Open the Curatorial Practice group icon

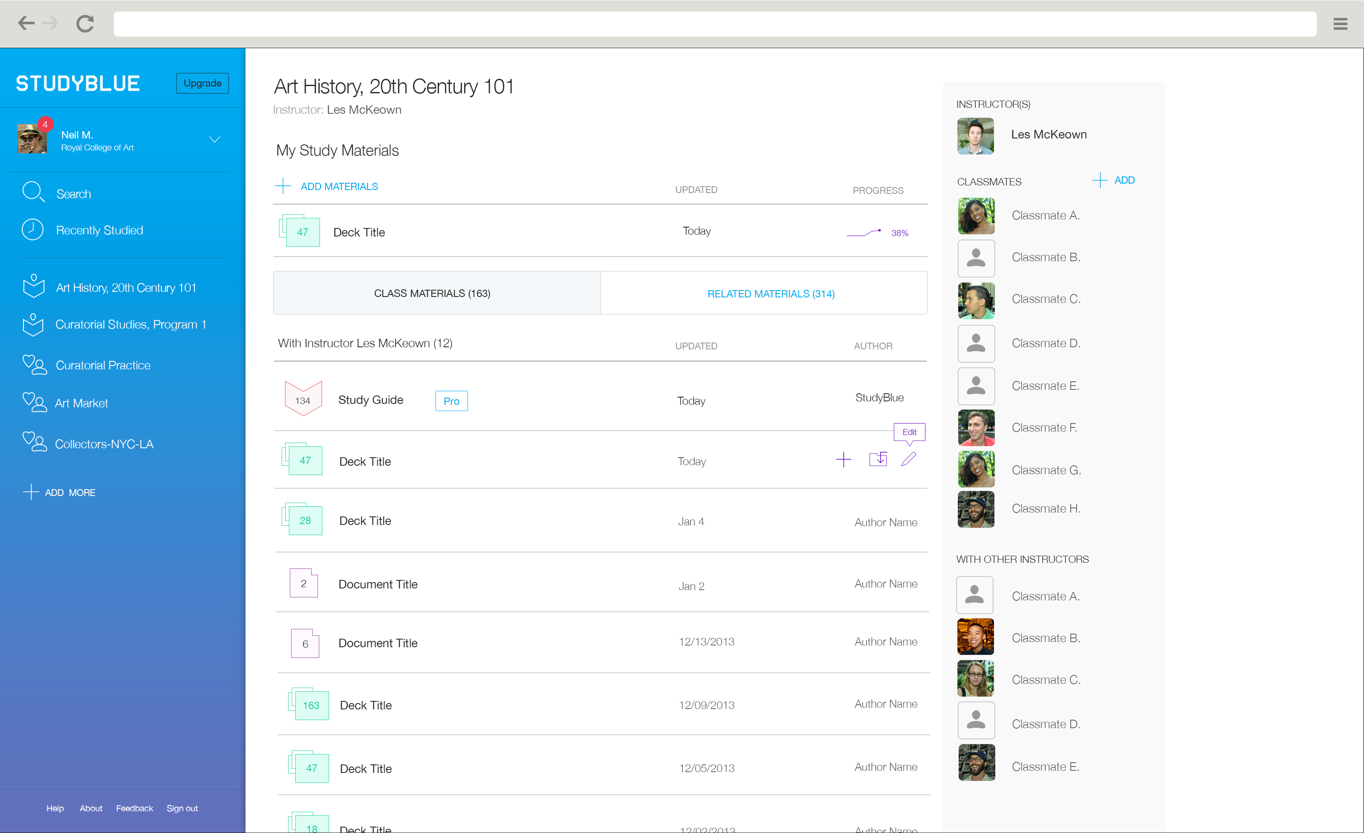(x=35, y=365)
